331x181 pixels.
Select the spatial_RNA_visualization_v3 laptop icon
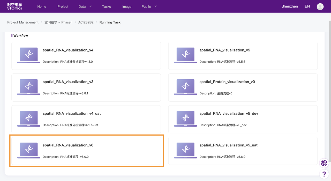click(x=29, y=87)
